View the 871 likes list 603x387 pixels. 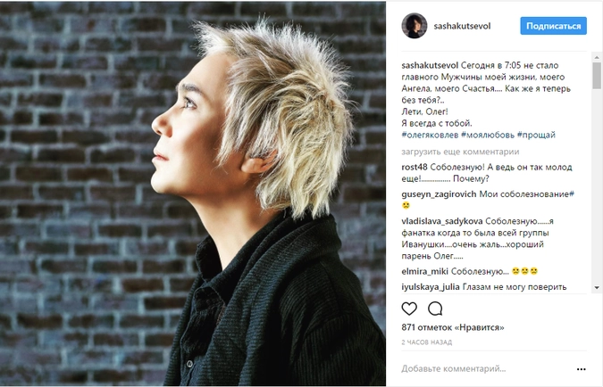click(453, 327)
